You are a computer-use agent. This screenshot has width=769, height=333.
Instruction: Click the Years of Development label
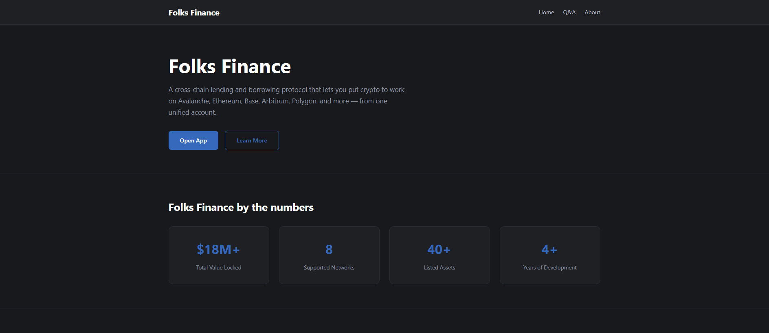pyautogui.click(x=550, y=267)
